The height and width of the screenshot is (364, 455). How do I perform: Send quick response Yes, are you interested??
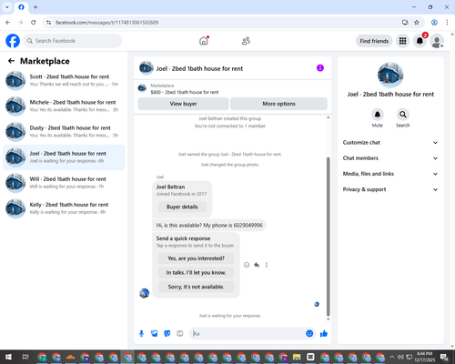pos(196,258)
